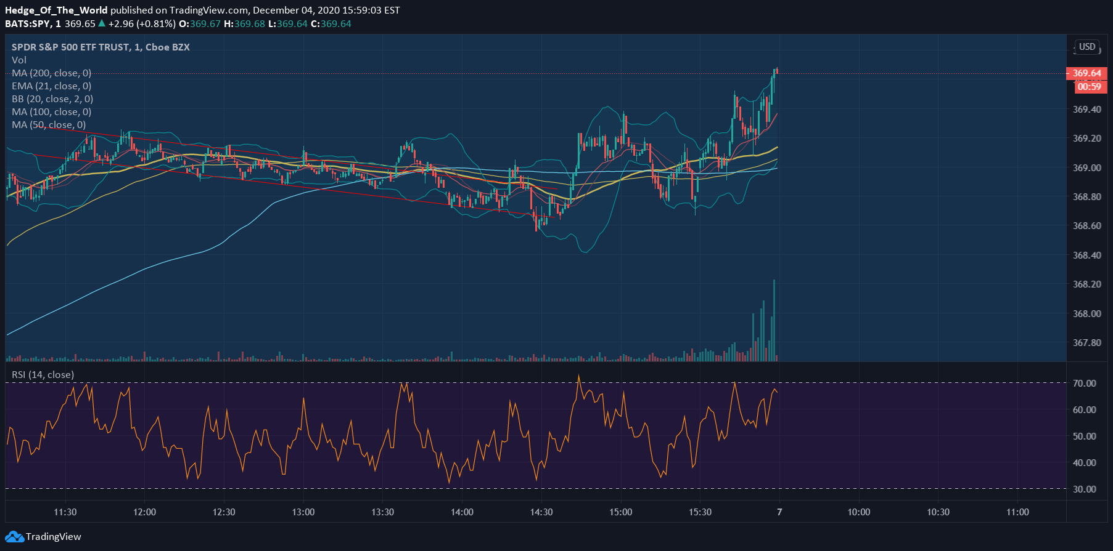Click the TradingView wordmark at the bottom left
This screenshot has height=551, width=1113.
(54, 537)
